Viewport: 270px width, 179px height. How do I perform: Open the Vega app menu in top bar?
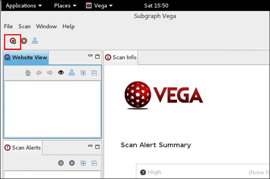tap(99, 6)
